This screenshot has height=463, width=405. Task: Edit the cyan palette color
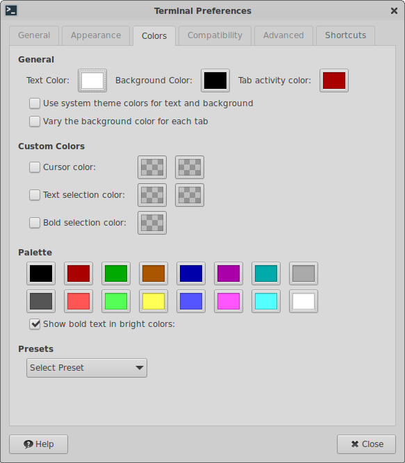(266, 301)
